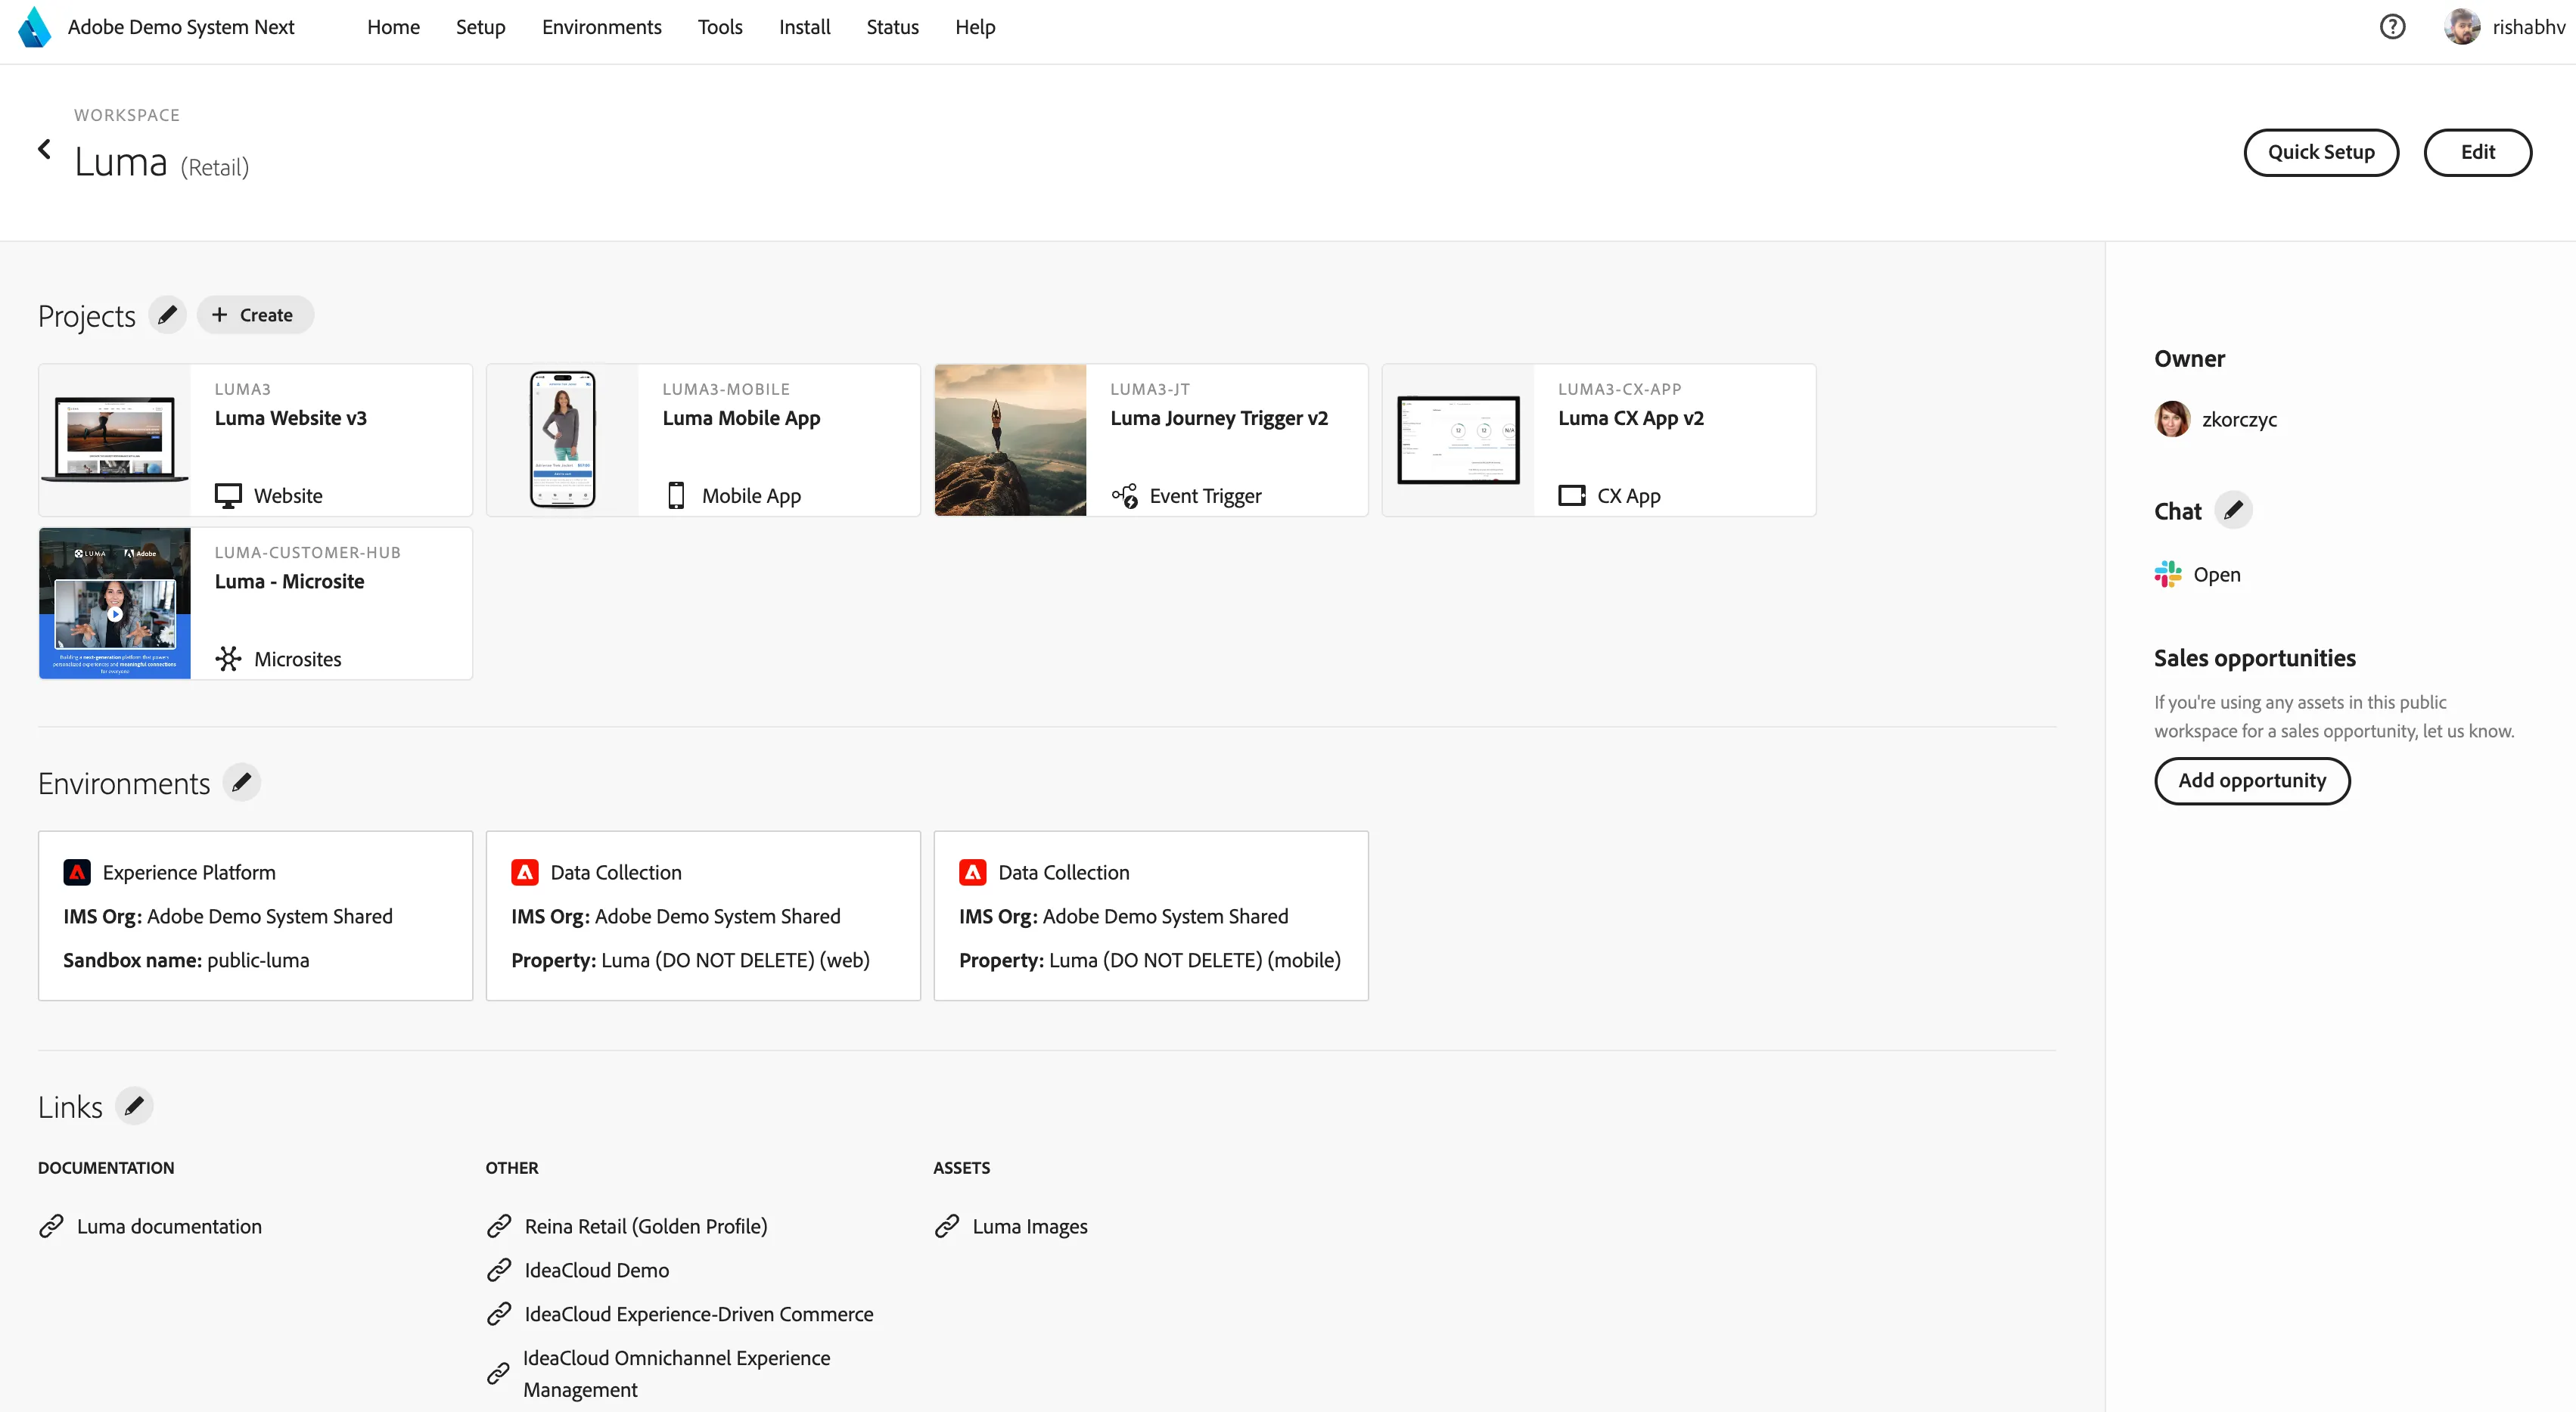Click Experience Platform Adobe icon
The height and width of the screenshot is (1412, 2576).
point(77,872)
